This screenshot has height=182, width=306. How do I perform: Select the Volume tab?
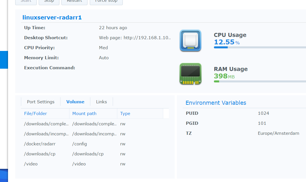pyautogui.click(x=75, y=102)
